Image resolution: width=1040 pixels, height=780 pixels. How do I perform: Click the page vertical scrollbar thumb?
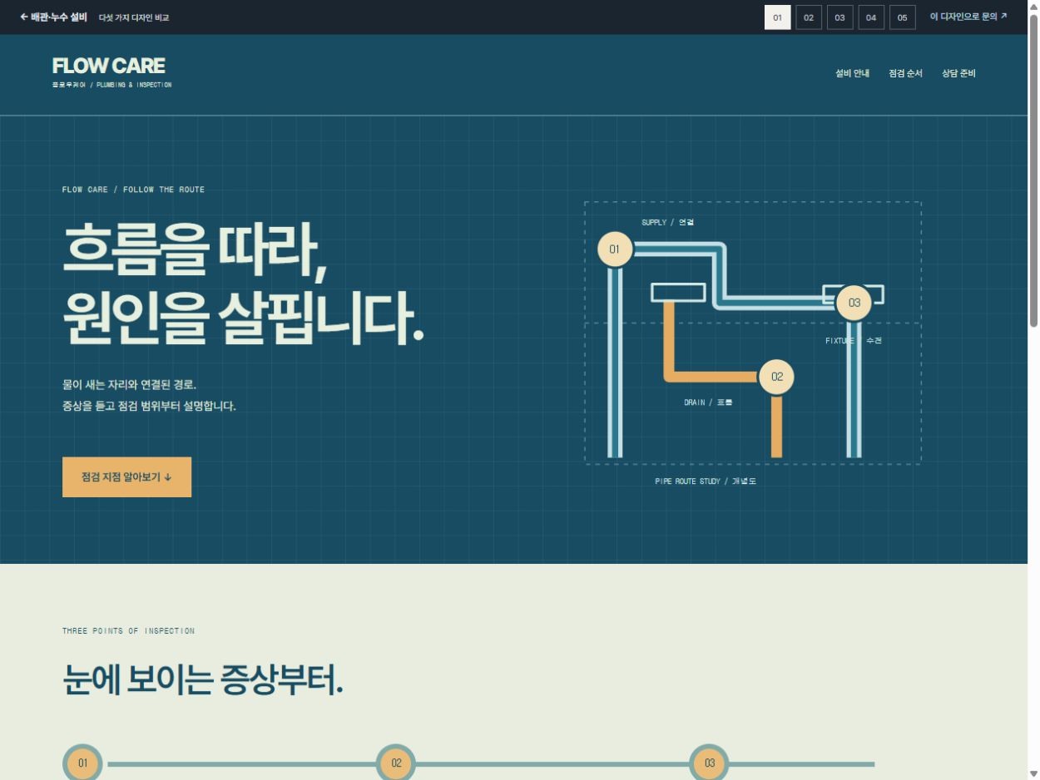point(1034,170)
